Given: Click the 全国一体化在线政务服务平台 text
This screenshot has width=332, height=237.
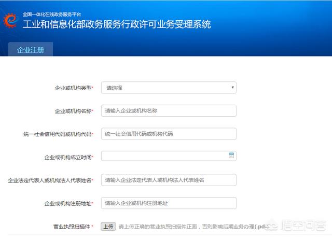Looking at the screenshot, I should 52,15.
